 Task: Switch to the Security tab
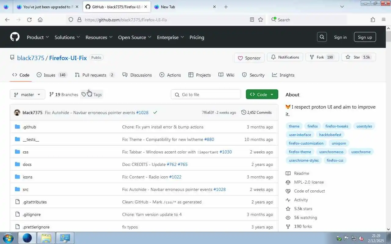253,75
